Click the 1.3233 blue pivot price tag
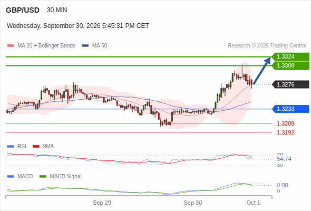 [290, 109]
